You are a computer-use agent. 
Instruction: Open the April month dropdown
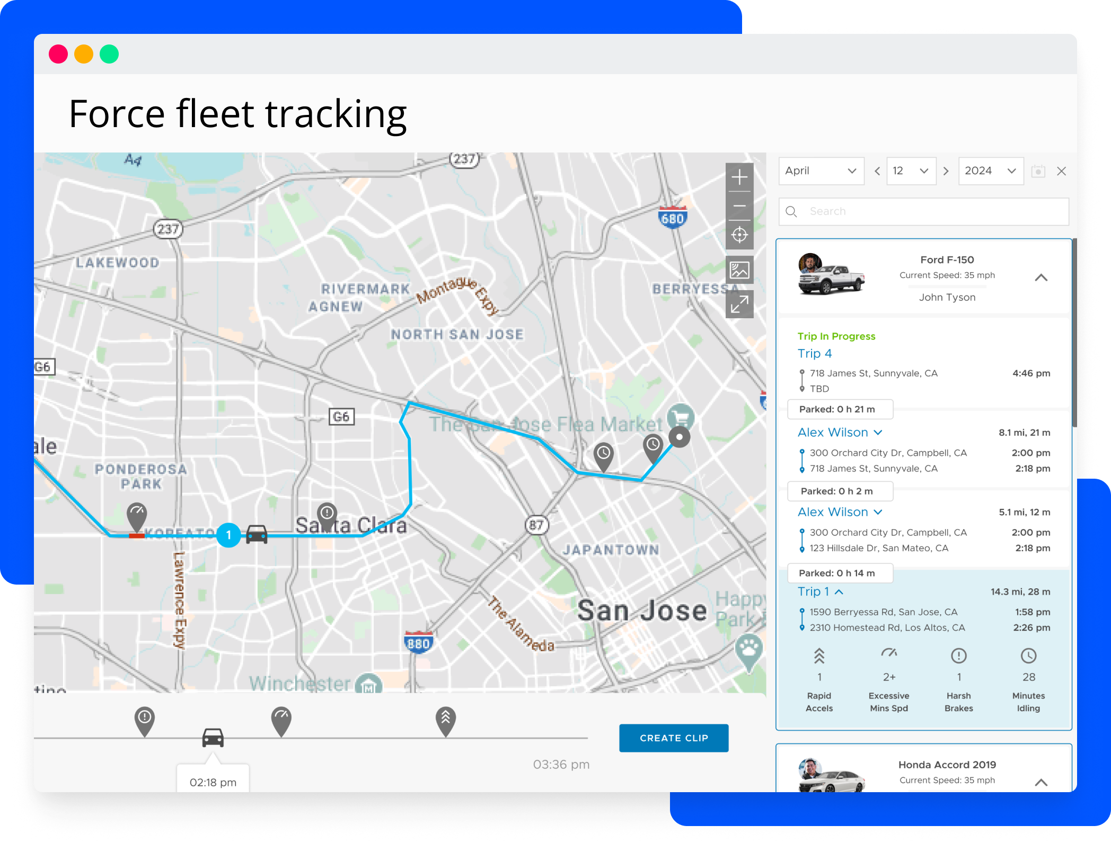[821, 171]
